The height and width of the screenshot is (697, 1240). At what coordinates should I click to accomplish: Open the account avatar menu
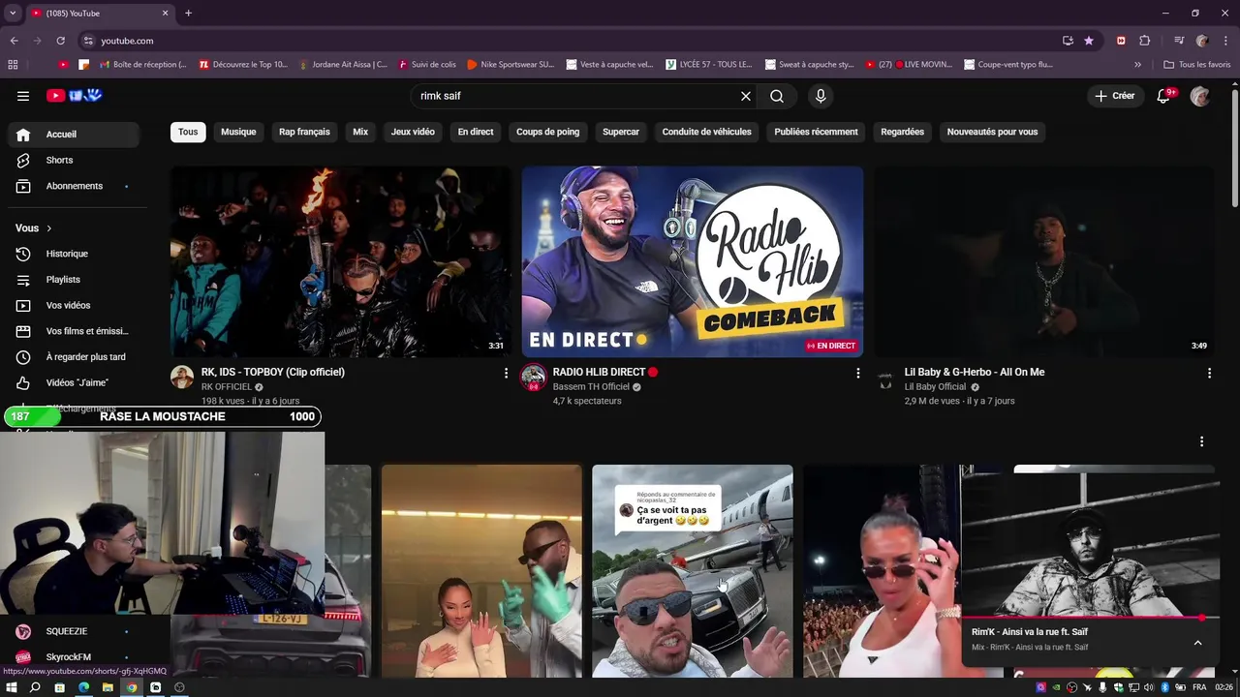[1200, 96]
